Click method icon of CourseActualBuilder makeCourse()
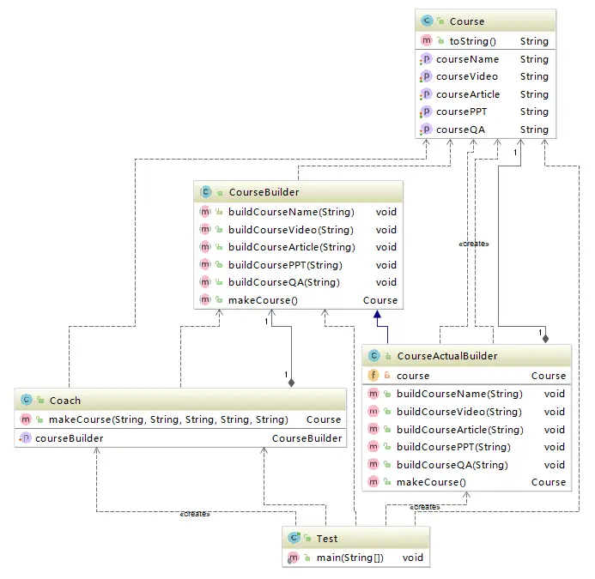Viewport: 595px width, 579px height. coord(373,481)
